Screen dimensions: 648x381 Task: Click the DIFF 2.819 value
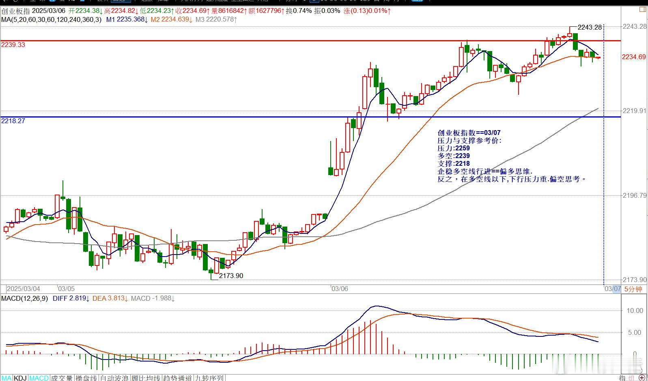(x=71, y=298)
